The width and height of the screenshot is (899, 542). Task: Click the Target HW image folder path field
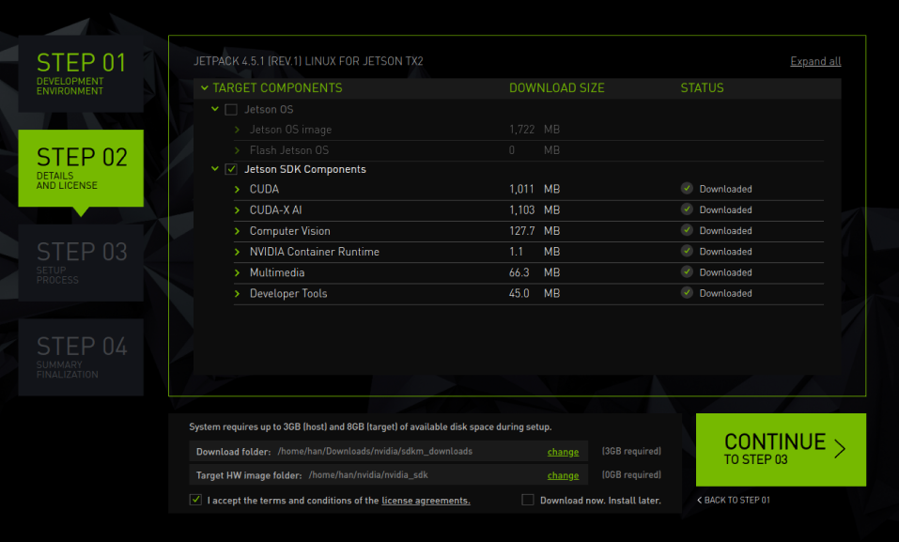388,475
